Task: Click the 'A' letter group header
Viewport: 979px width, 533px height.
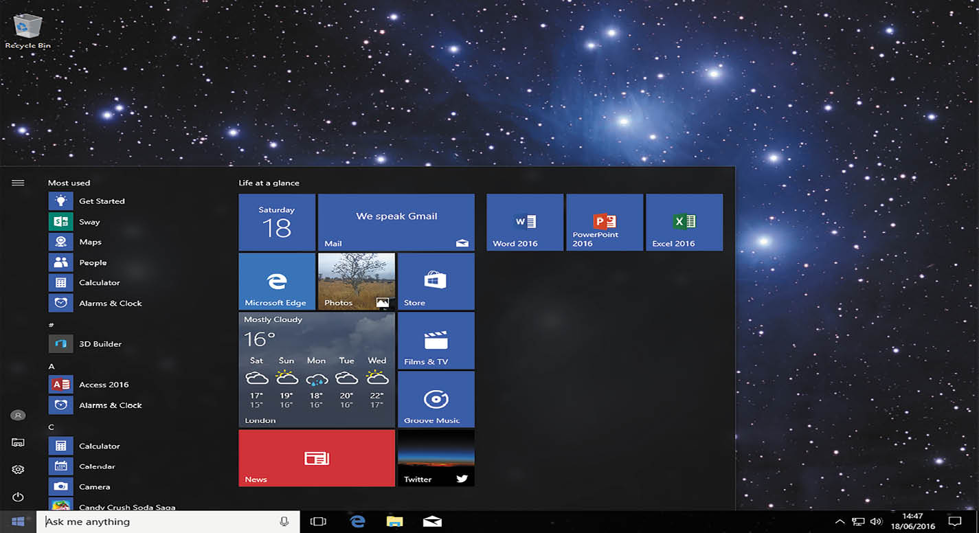Action: (51, 366)
